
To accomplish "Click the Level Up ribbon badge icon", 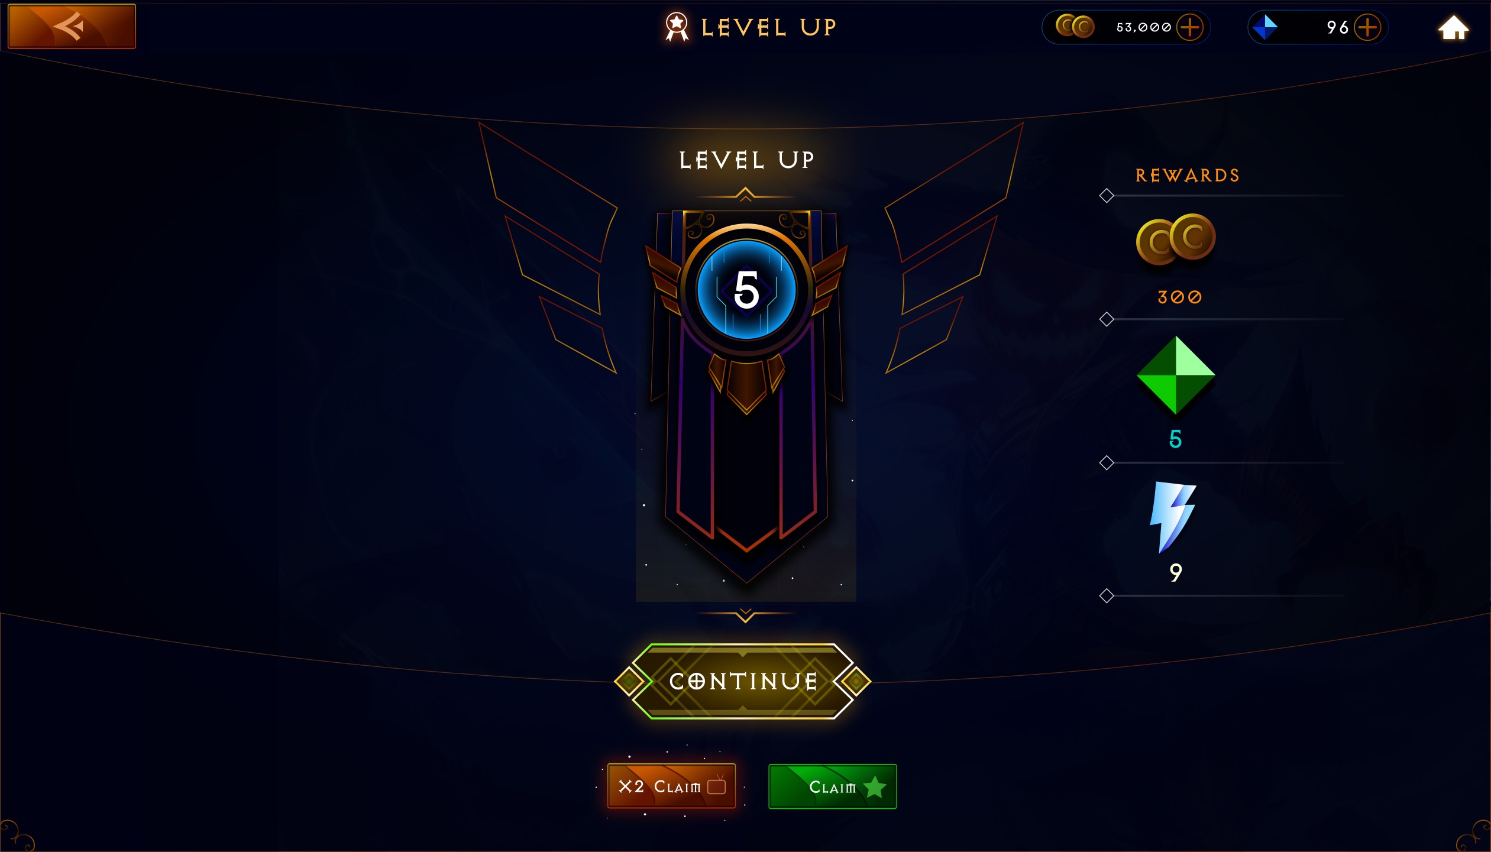I will pyautogui.click(x=677, y=27).
